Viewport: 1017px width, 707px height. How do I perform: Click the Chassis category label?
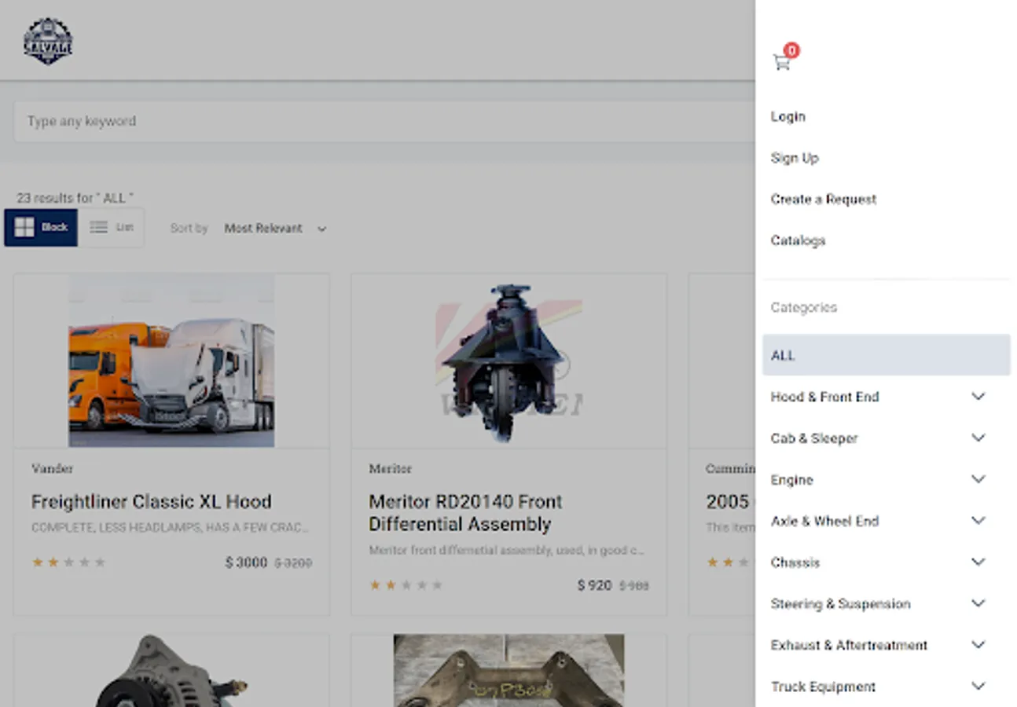pos(795,562)
